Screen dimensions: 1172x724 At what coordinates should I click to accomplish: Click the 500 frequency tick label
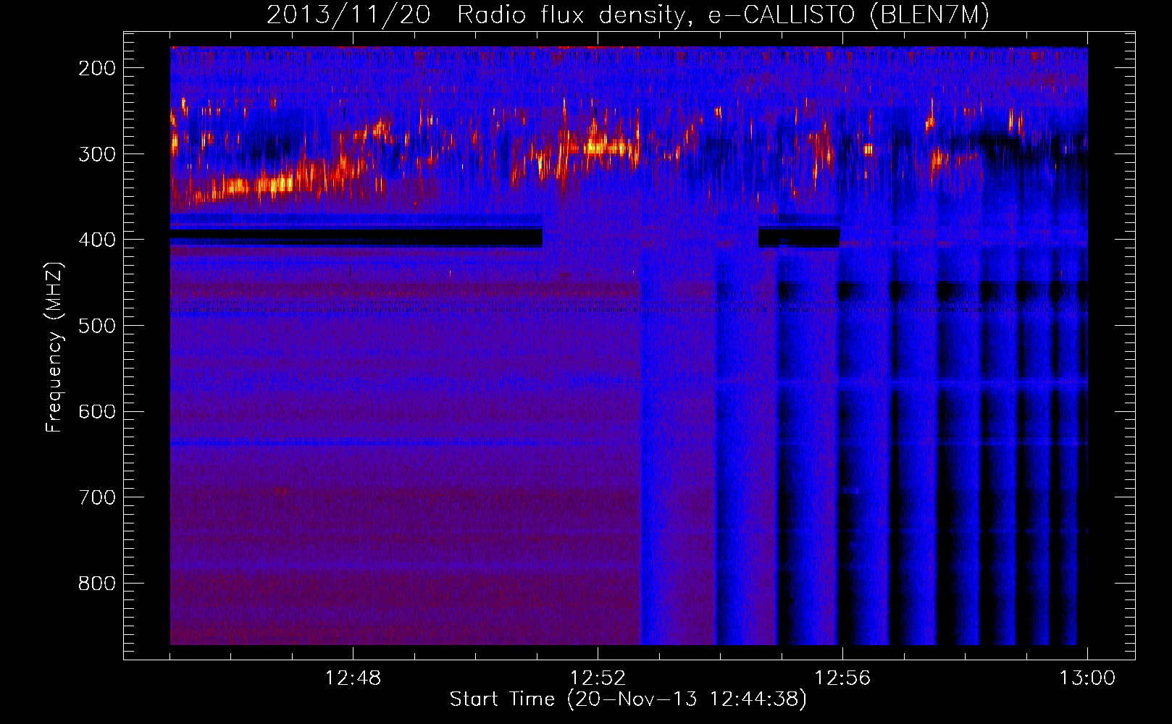(96, 326)
